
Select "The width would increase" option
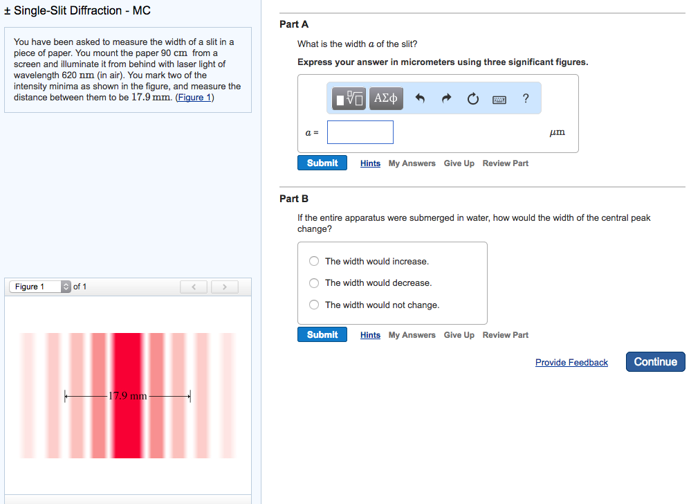coord(314,261)
